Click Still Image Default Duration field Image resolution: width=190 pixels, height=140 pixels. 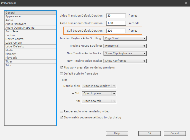(116, 31)
